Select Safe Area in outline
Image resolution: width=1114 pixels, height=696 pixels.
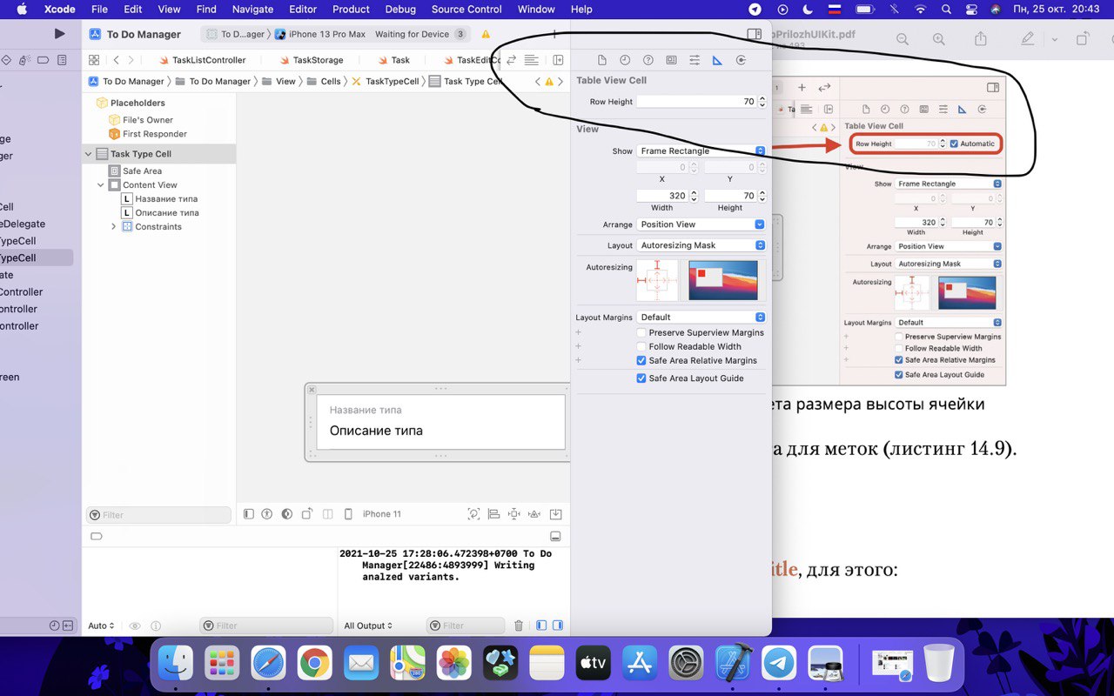pyautogui.click(x=136, y=171)
